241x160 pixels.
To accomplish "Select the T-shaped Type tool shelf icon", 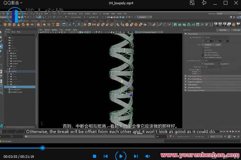I will [x=53, y=24].
